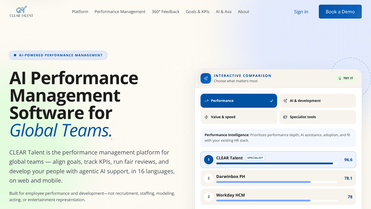Click the CLEAR Talent ranking row
Screen dimensions: 371x209
coord(278,160)
